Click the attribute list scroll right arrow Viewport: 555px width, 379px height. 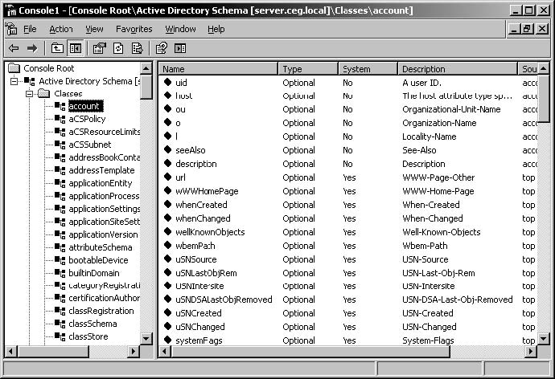[530, 351]
